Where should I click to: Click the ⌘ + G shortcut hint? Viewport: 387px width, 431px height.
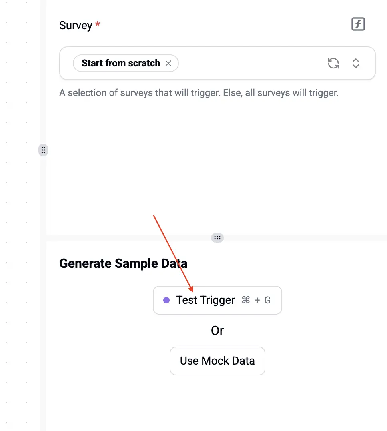pos(256,300)
